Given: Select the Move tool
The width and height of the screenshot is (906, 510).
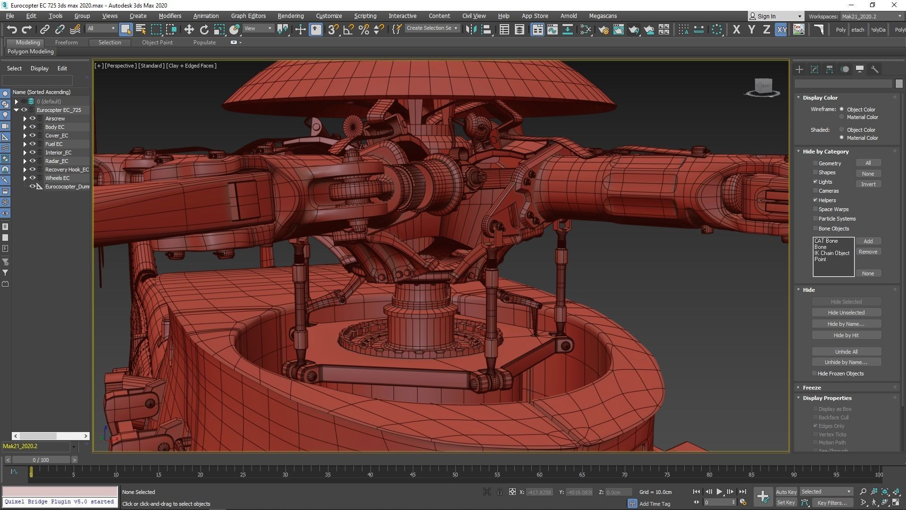Looking at the screenshot, I should 189,30.
